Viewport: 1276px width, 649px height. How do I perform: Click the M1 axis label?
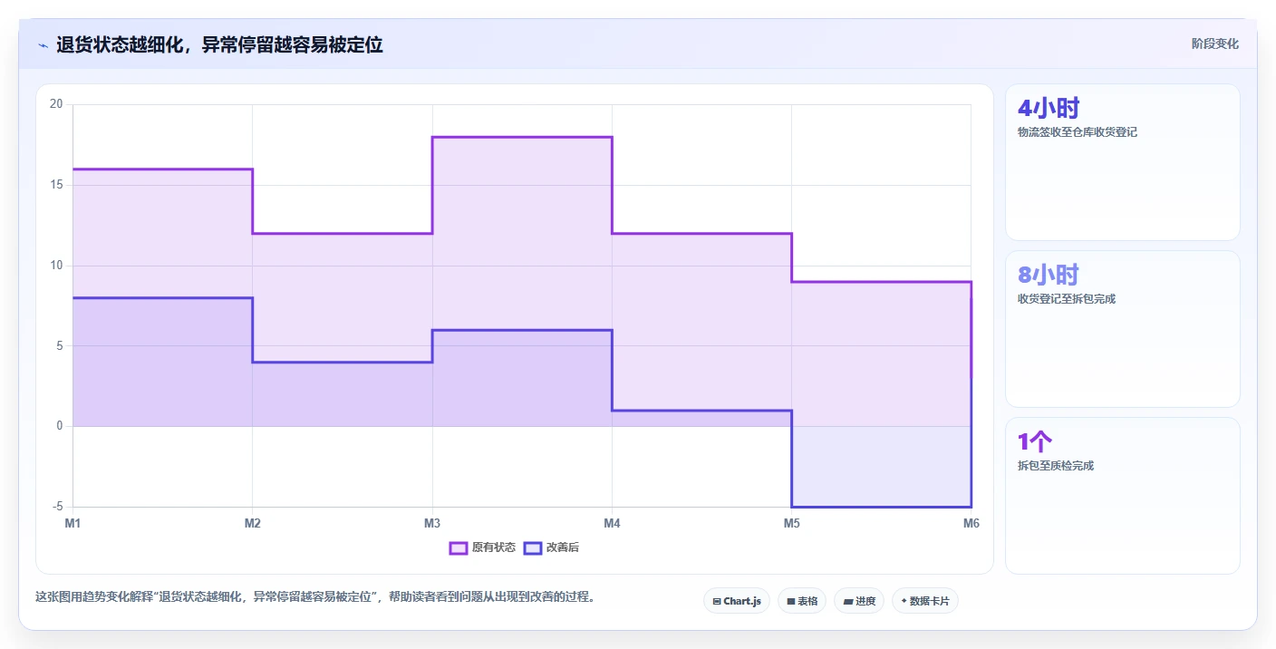[73, 523]
